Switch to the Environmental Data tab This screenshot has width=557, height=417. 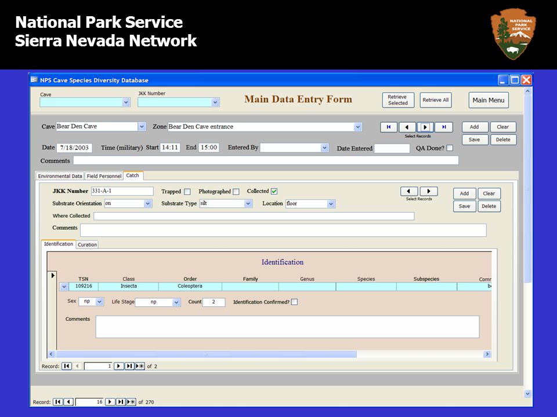point(60,176)
